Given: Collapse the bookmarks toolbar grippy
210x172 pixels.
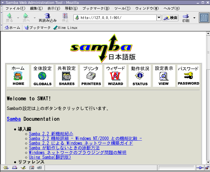Looking at the screenshot, I should coord(1,28).
